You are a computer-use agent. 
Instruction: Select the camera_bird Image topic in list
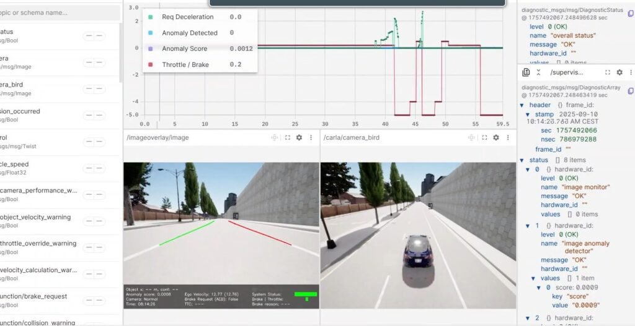37,89
